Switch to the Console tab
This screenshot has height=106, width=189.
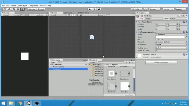tap(68, 13)
